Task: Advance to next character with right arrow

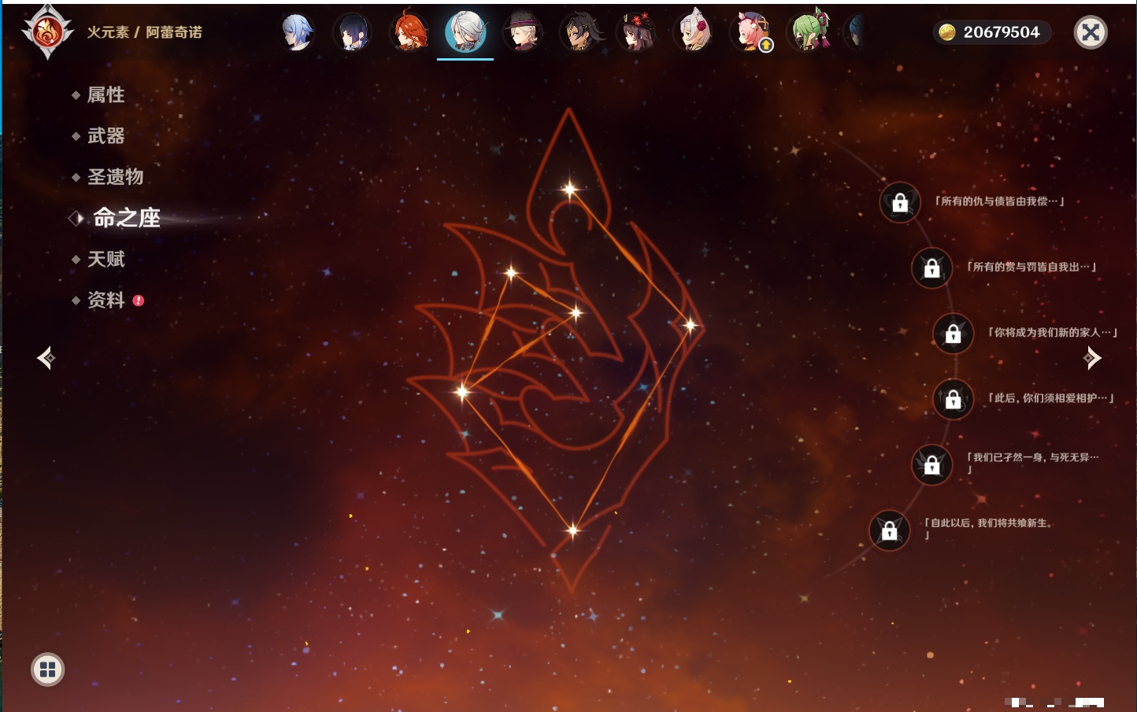Action: [x=1092, y=358]
